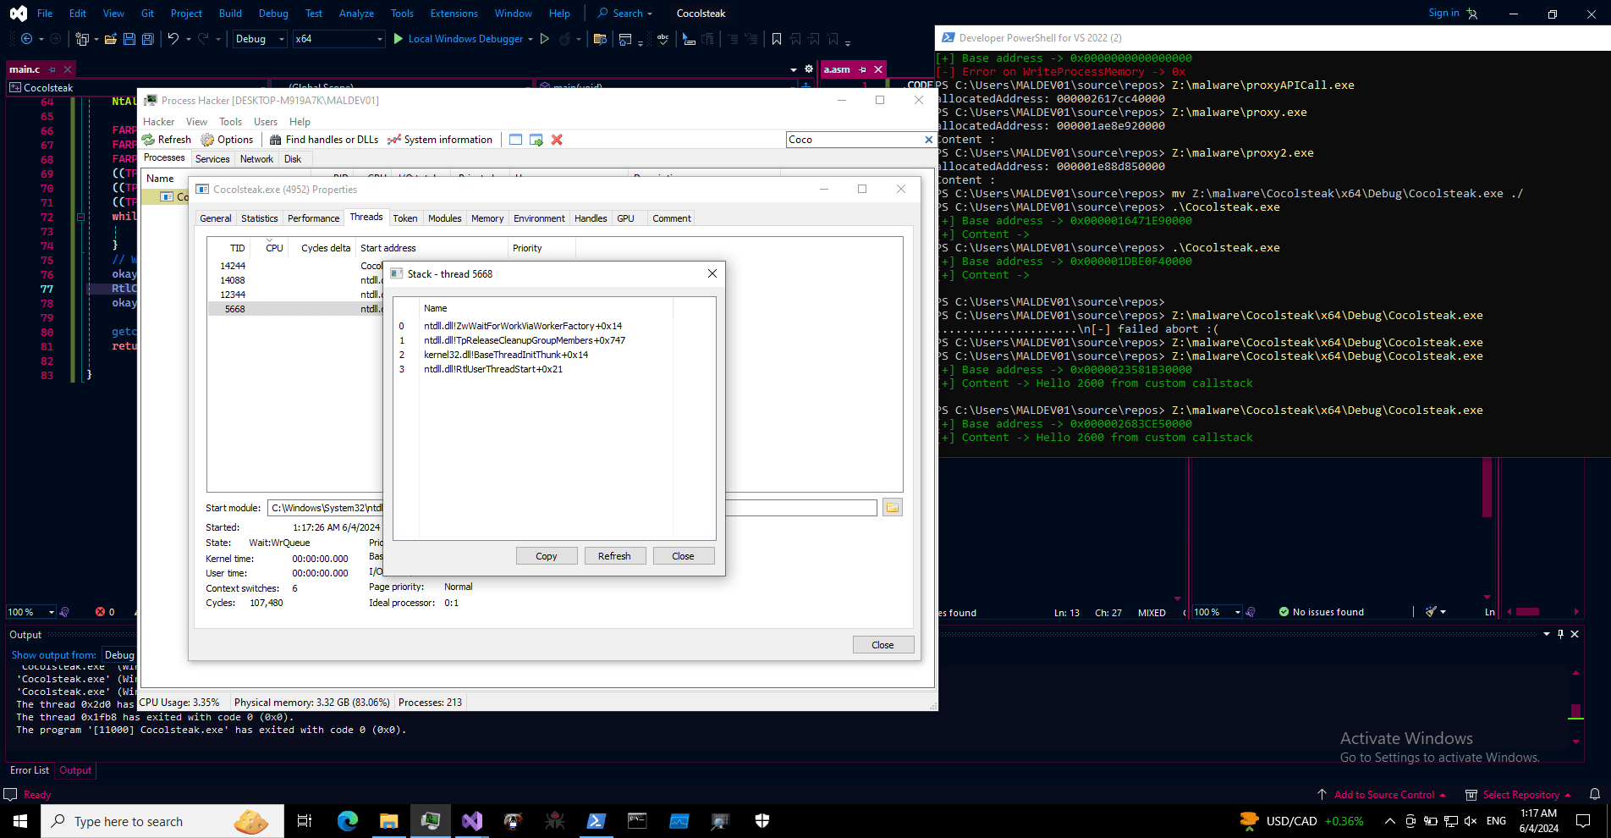Open Find handles or DLLs tool
Image resolution: width=1611 pixels, height=838 pixels.
[x=275, y=140]
